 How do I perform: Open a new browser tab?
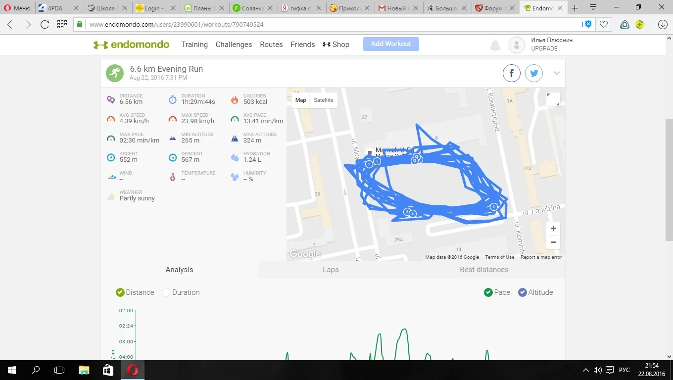tap(575, 8)
